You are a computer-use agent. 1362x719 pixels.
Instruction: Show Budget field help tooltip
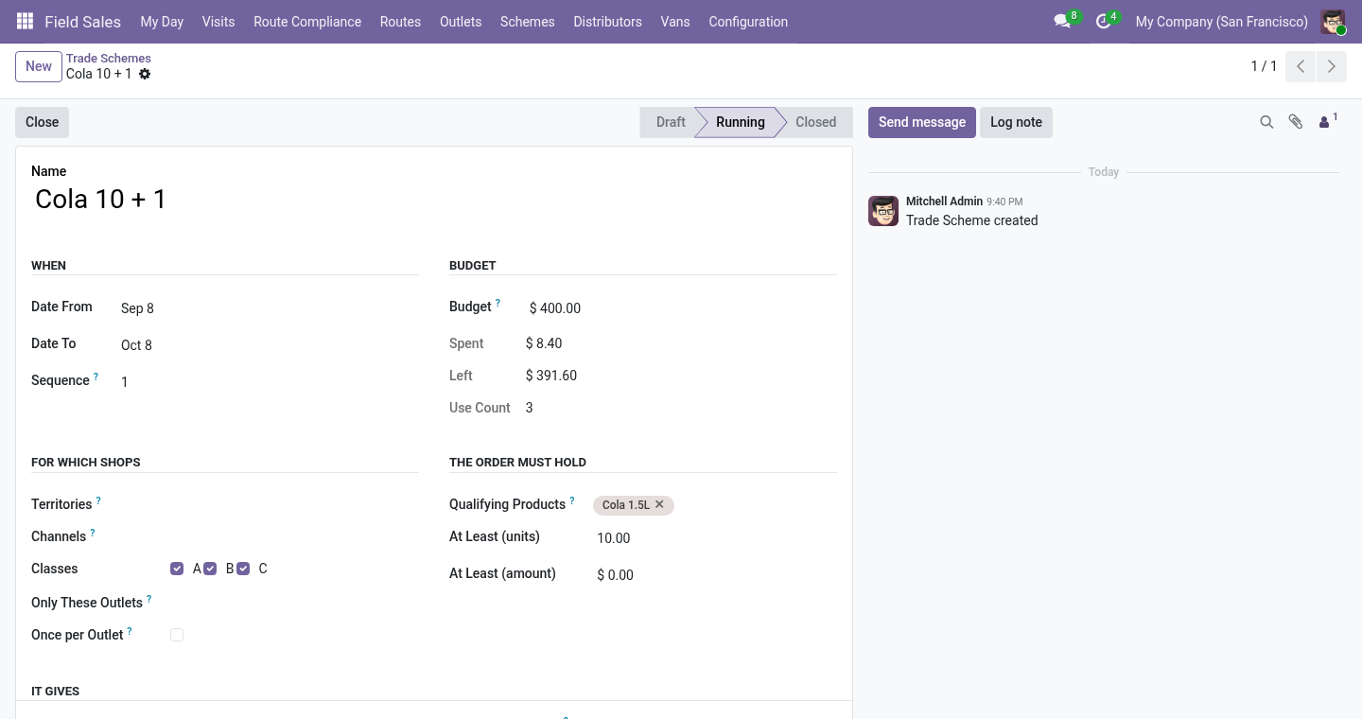tap(498, 304)
